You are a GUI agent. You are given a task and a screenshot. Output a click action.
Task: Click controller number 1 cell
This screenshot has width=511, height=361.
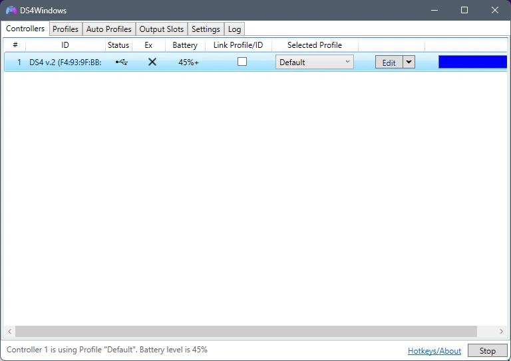[19, 62]
